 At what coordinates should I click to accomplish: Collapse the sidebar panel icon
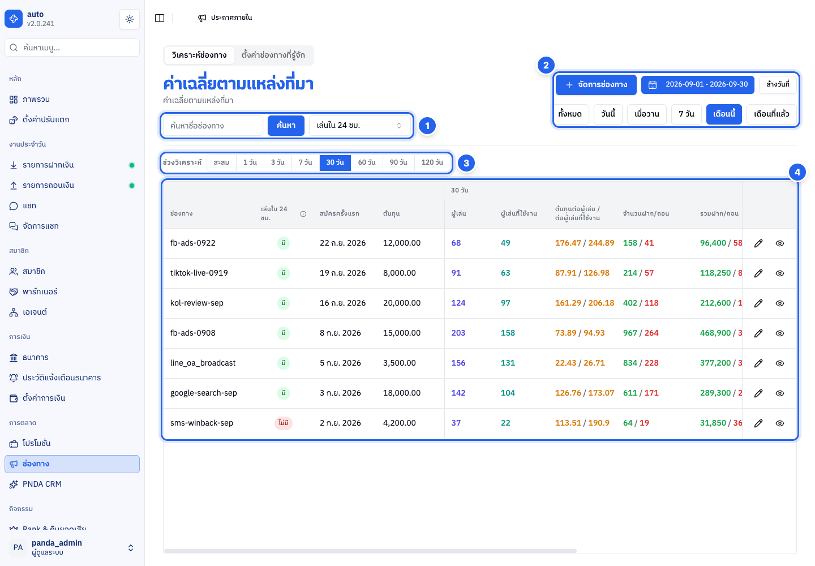tap(160, 18)
